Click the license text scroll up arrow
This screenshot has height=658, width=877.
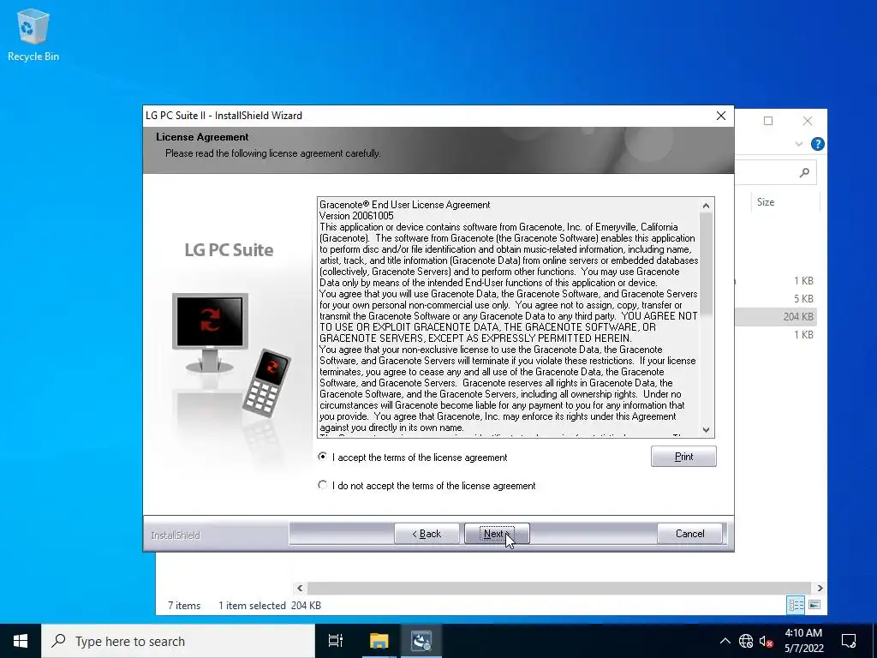[x=706, y=206]
